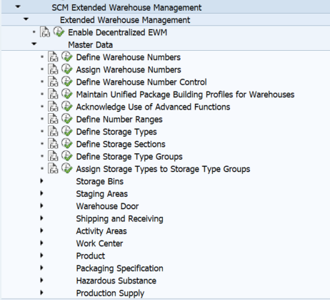Select 'Acknowledge Use of Advanced Functions' text
The width and height of the screenshot is (330, 300).
pyautogui.click(x=153, y=107)
